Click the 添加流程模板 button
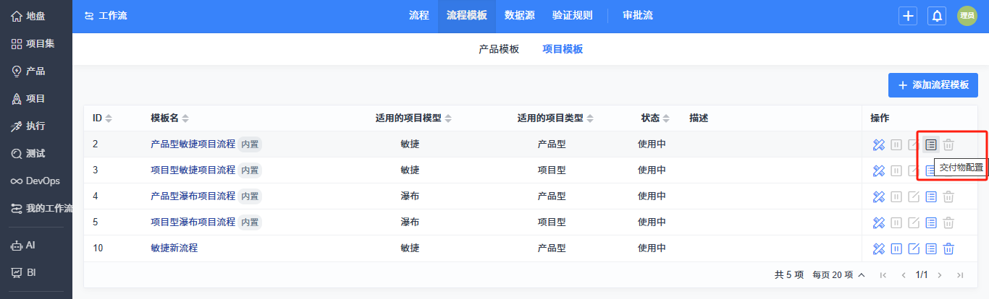Viewport: 989px width, 299px height. point(933,85)
